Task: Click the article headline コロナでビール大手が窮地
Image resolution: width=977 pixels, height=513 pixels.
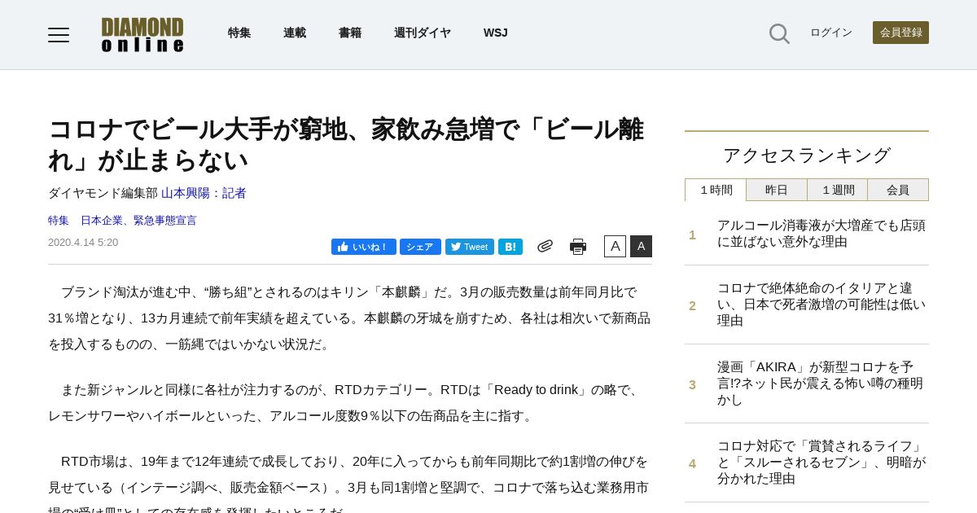Action: (x=346, y=145)
